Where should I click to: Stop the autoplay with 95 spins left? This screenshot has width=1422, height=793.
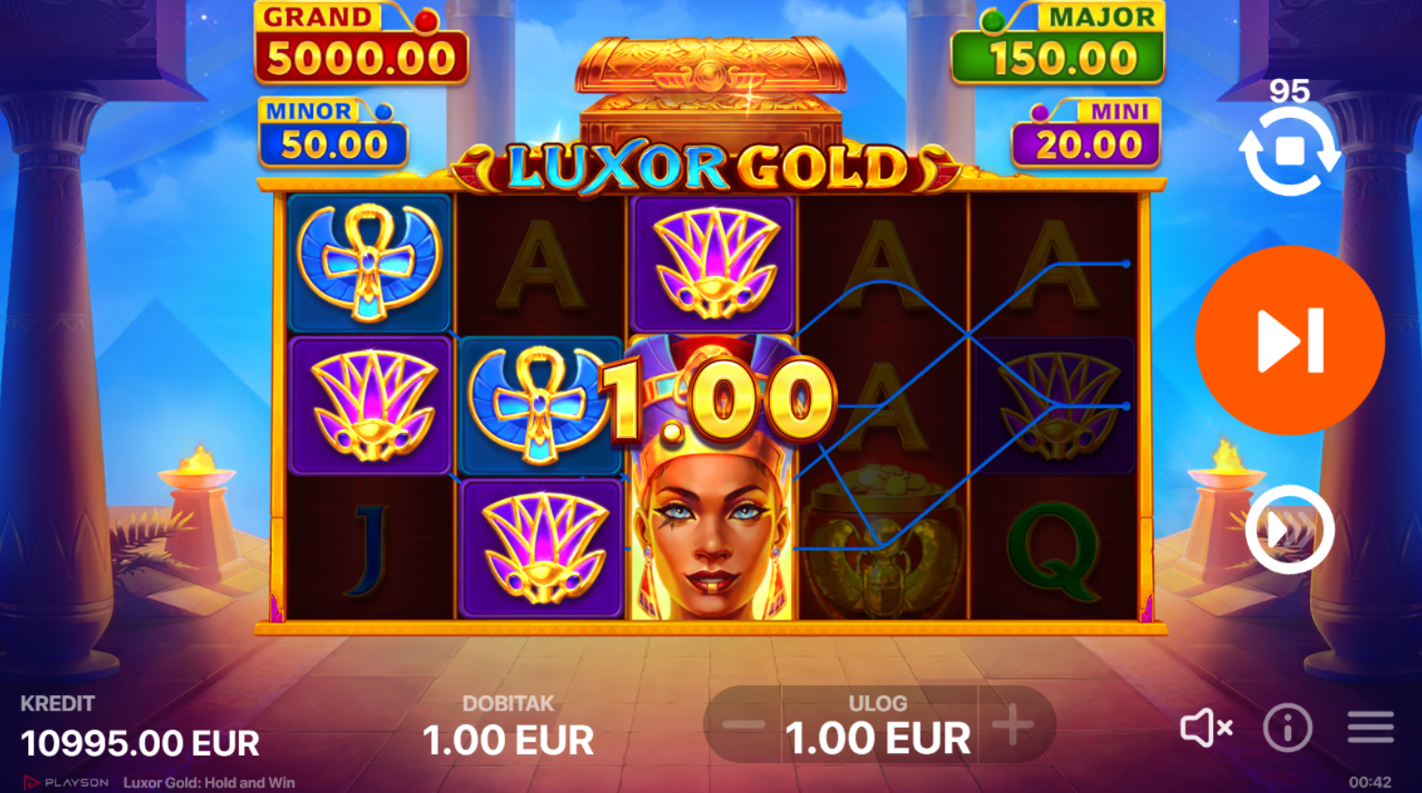pyautogui.click(x=1289, y=152)
